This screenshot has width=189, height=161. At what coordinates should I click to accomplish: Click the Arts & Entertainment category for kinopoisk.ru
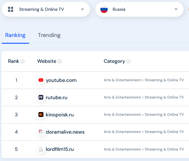[x=122, y=115]
